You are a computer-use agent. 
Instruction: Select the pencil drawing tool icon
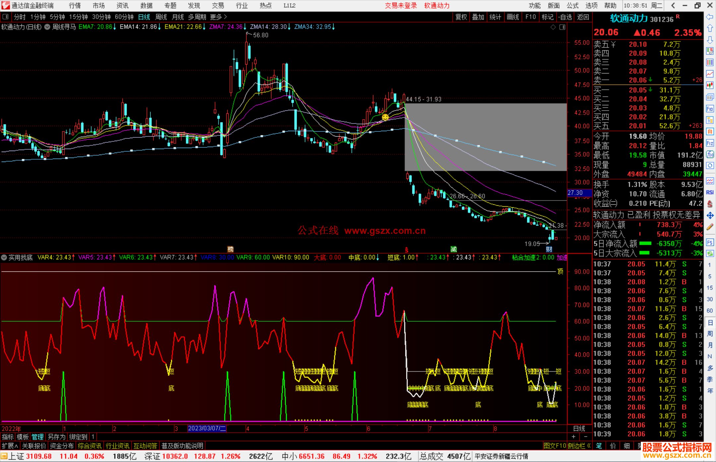(710, 227)
